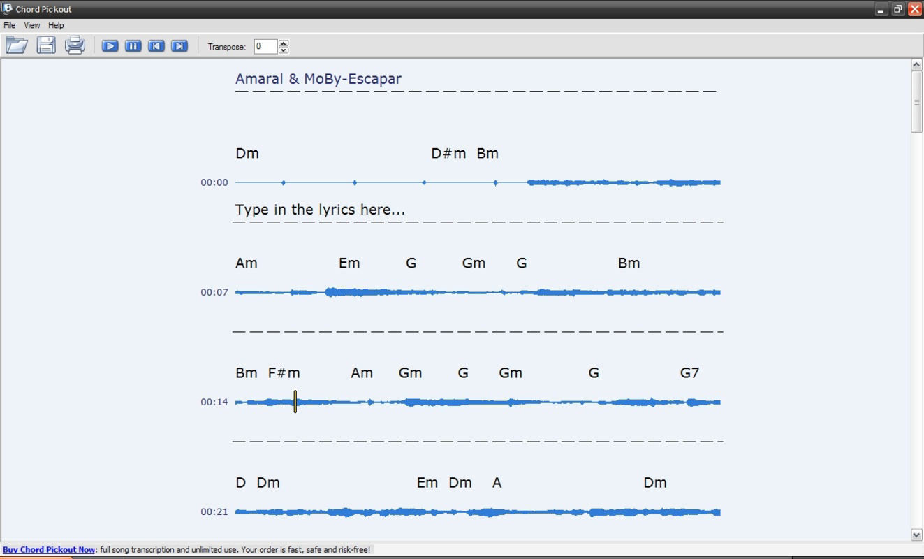This screenshot has height=559, width=924.
Task: Minimize the Chord Pickout window
Action: point(881,9)
